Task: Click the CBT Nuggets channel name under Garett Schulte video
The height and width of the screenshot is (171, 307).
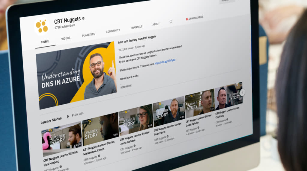Action: coord(192,130)
